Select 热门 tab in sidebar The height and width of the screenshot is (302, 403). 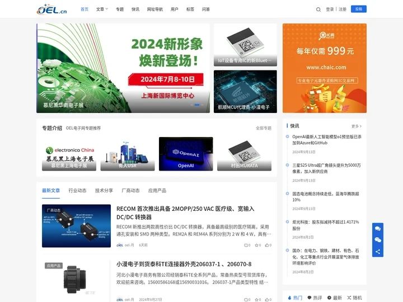click(x=296, y=298)
